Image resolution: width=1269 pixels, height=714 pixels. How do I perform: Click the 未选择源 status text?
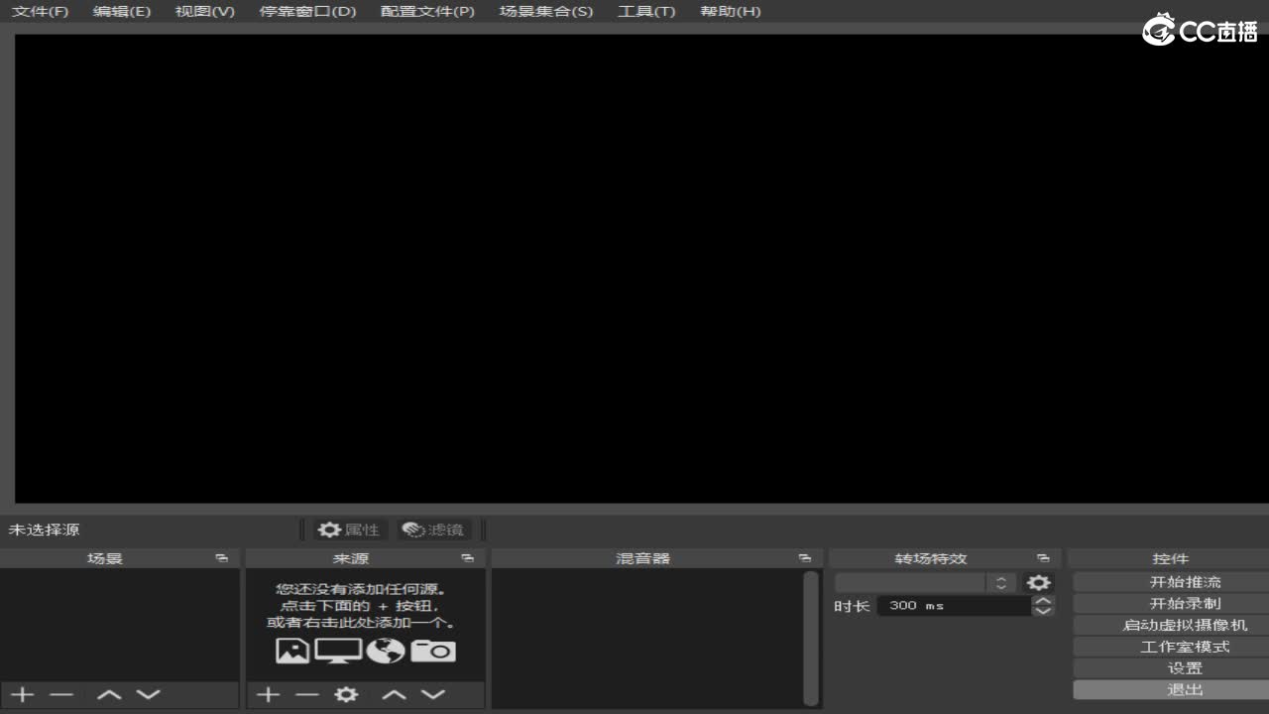[45, 530]
